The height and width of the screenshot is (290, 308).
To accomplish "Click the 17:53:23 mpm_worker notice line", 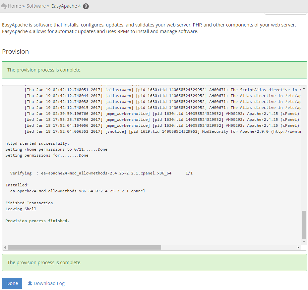I will coord(162,120).
